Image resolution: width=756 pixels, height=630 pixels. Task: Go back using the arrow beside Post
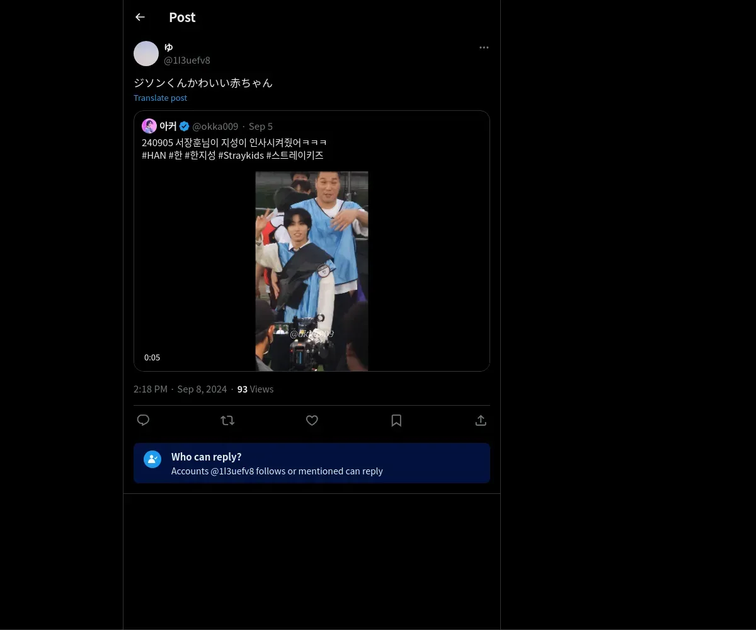140,17
